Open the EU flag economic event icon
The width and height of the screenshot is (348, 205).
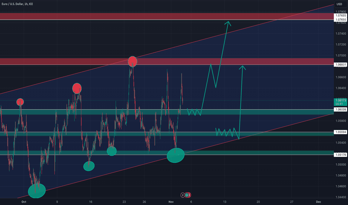pyautogui.click(x=187, y=195)
